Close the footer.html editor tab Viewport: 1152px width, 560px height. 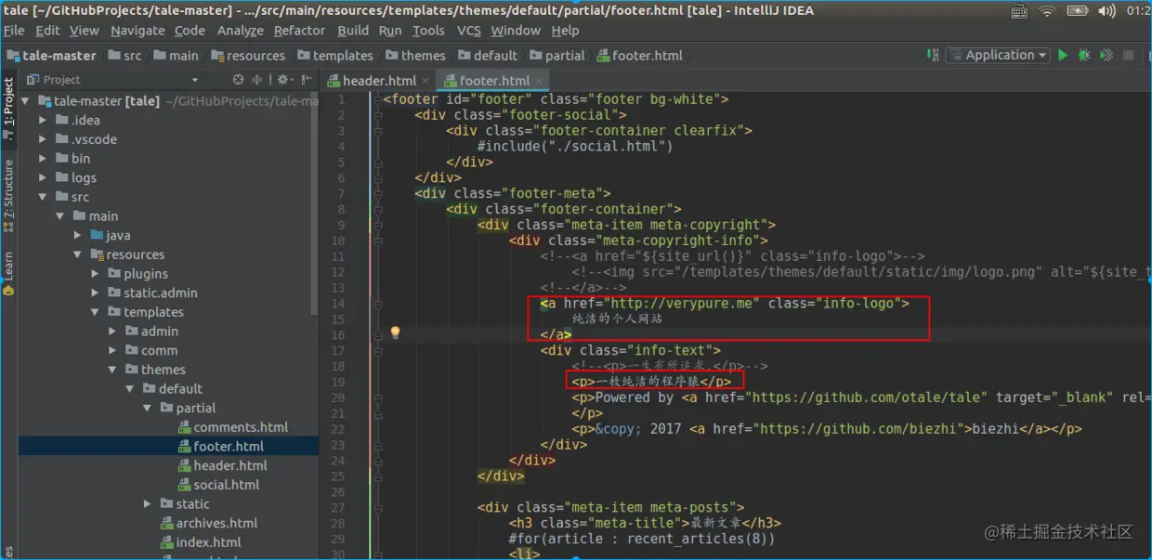pos(539,81)
